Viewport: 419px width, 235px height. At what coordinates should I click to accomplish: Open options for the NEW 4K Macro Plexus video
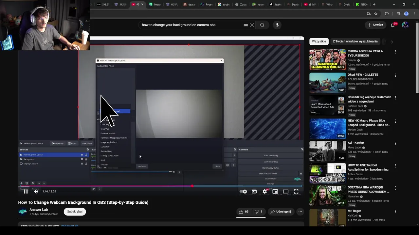(395, 121)
